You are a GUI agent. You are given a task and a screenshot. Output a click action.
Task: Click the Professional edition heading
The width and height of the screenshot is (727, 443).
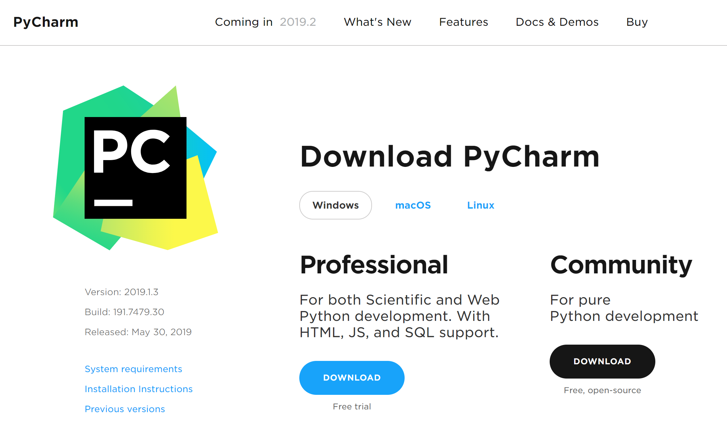[x=374, y=265]
